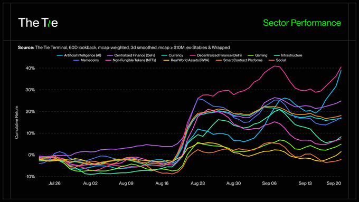
Task: Toggle Social legend entry
Action: [277, 60]
